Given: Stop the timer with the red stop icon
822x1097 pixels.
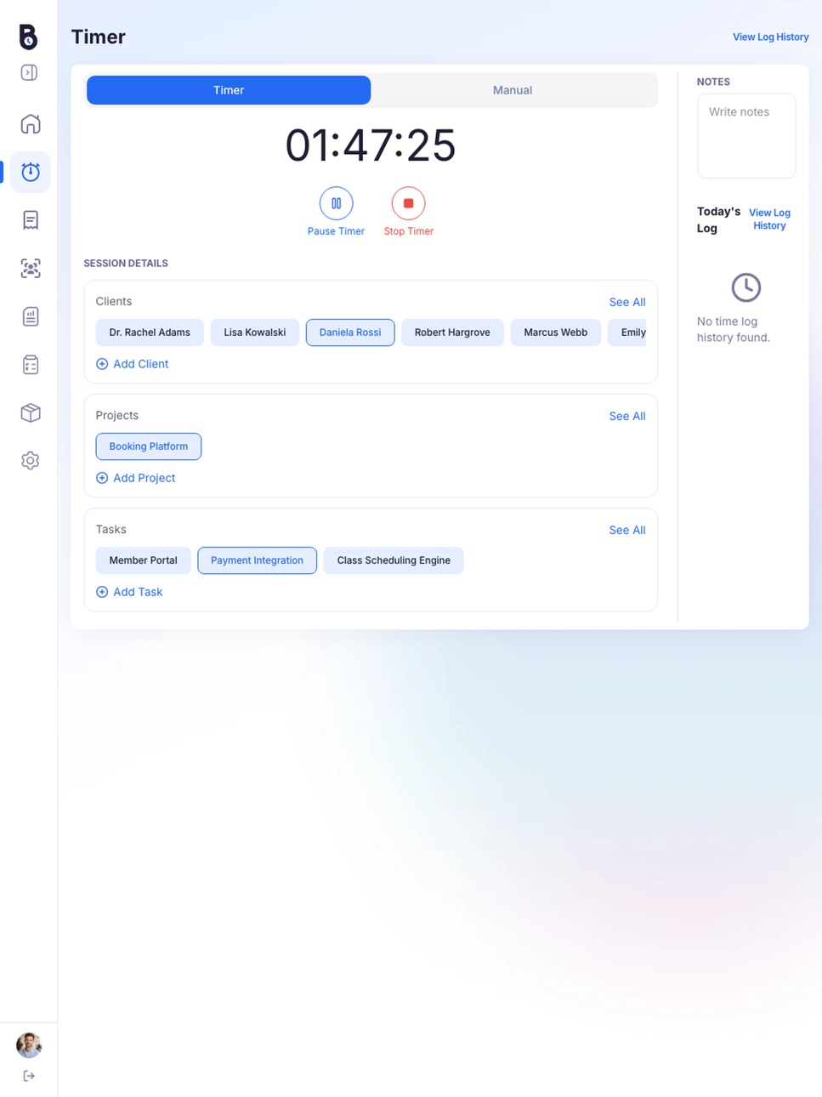Looking at the screenshot, I should pos(408,203).
